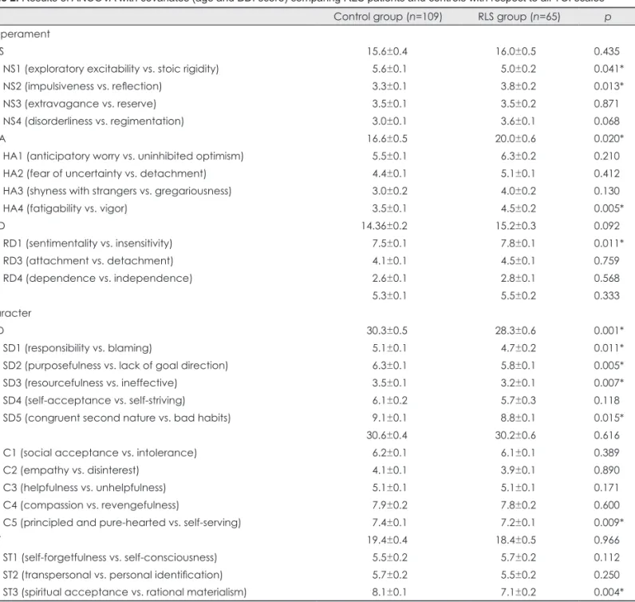
Task: Click the RLS value '28.3±0.6'
Action: coord(515,331)
